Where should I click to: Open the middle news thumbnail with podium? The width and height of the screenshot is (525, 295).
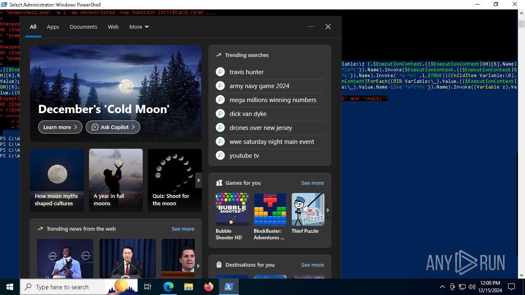point(128,259)
